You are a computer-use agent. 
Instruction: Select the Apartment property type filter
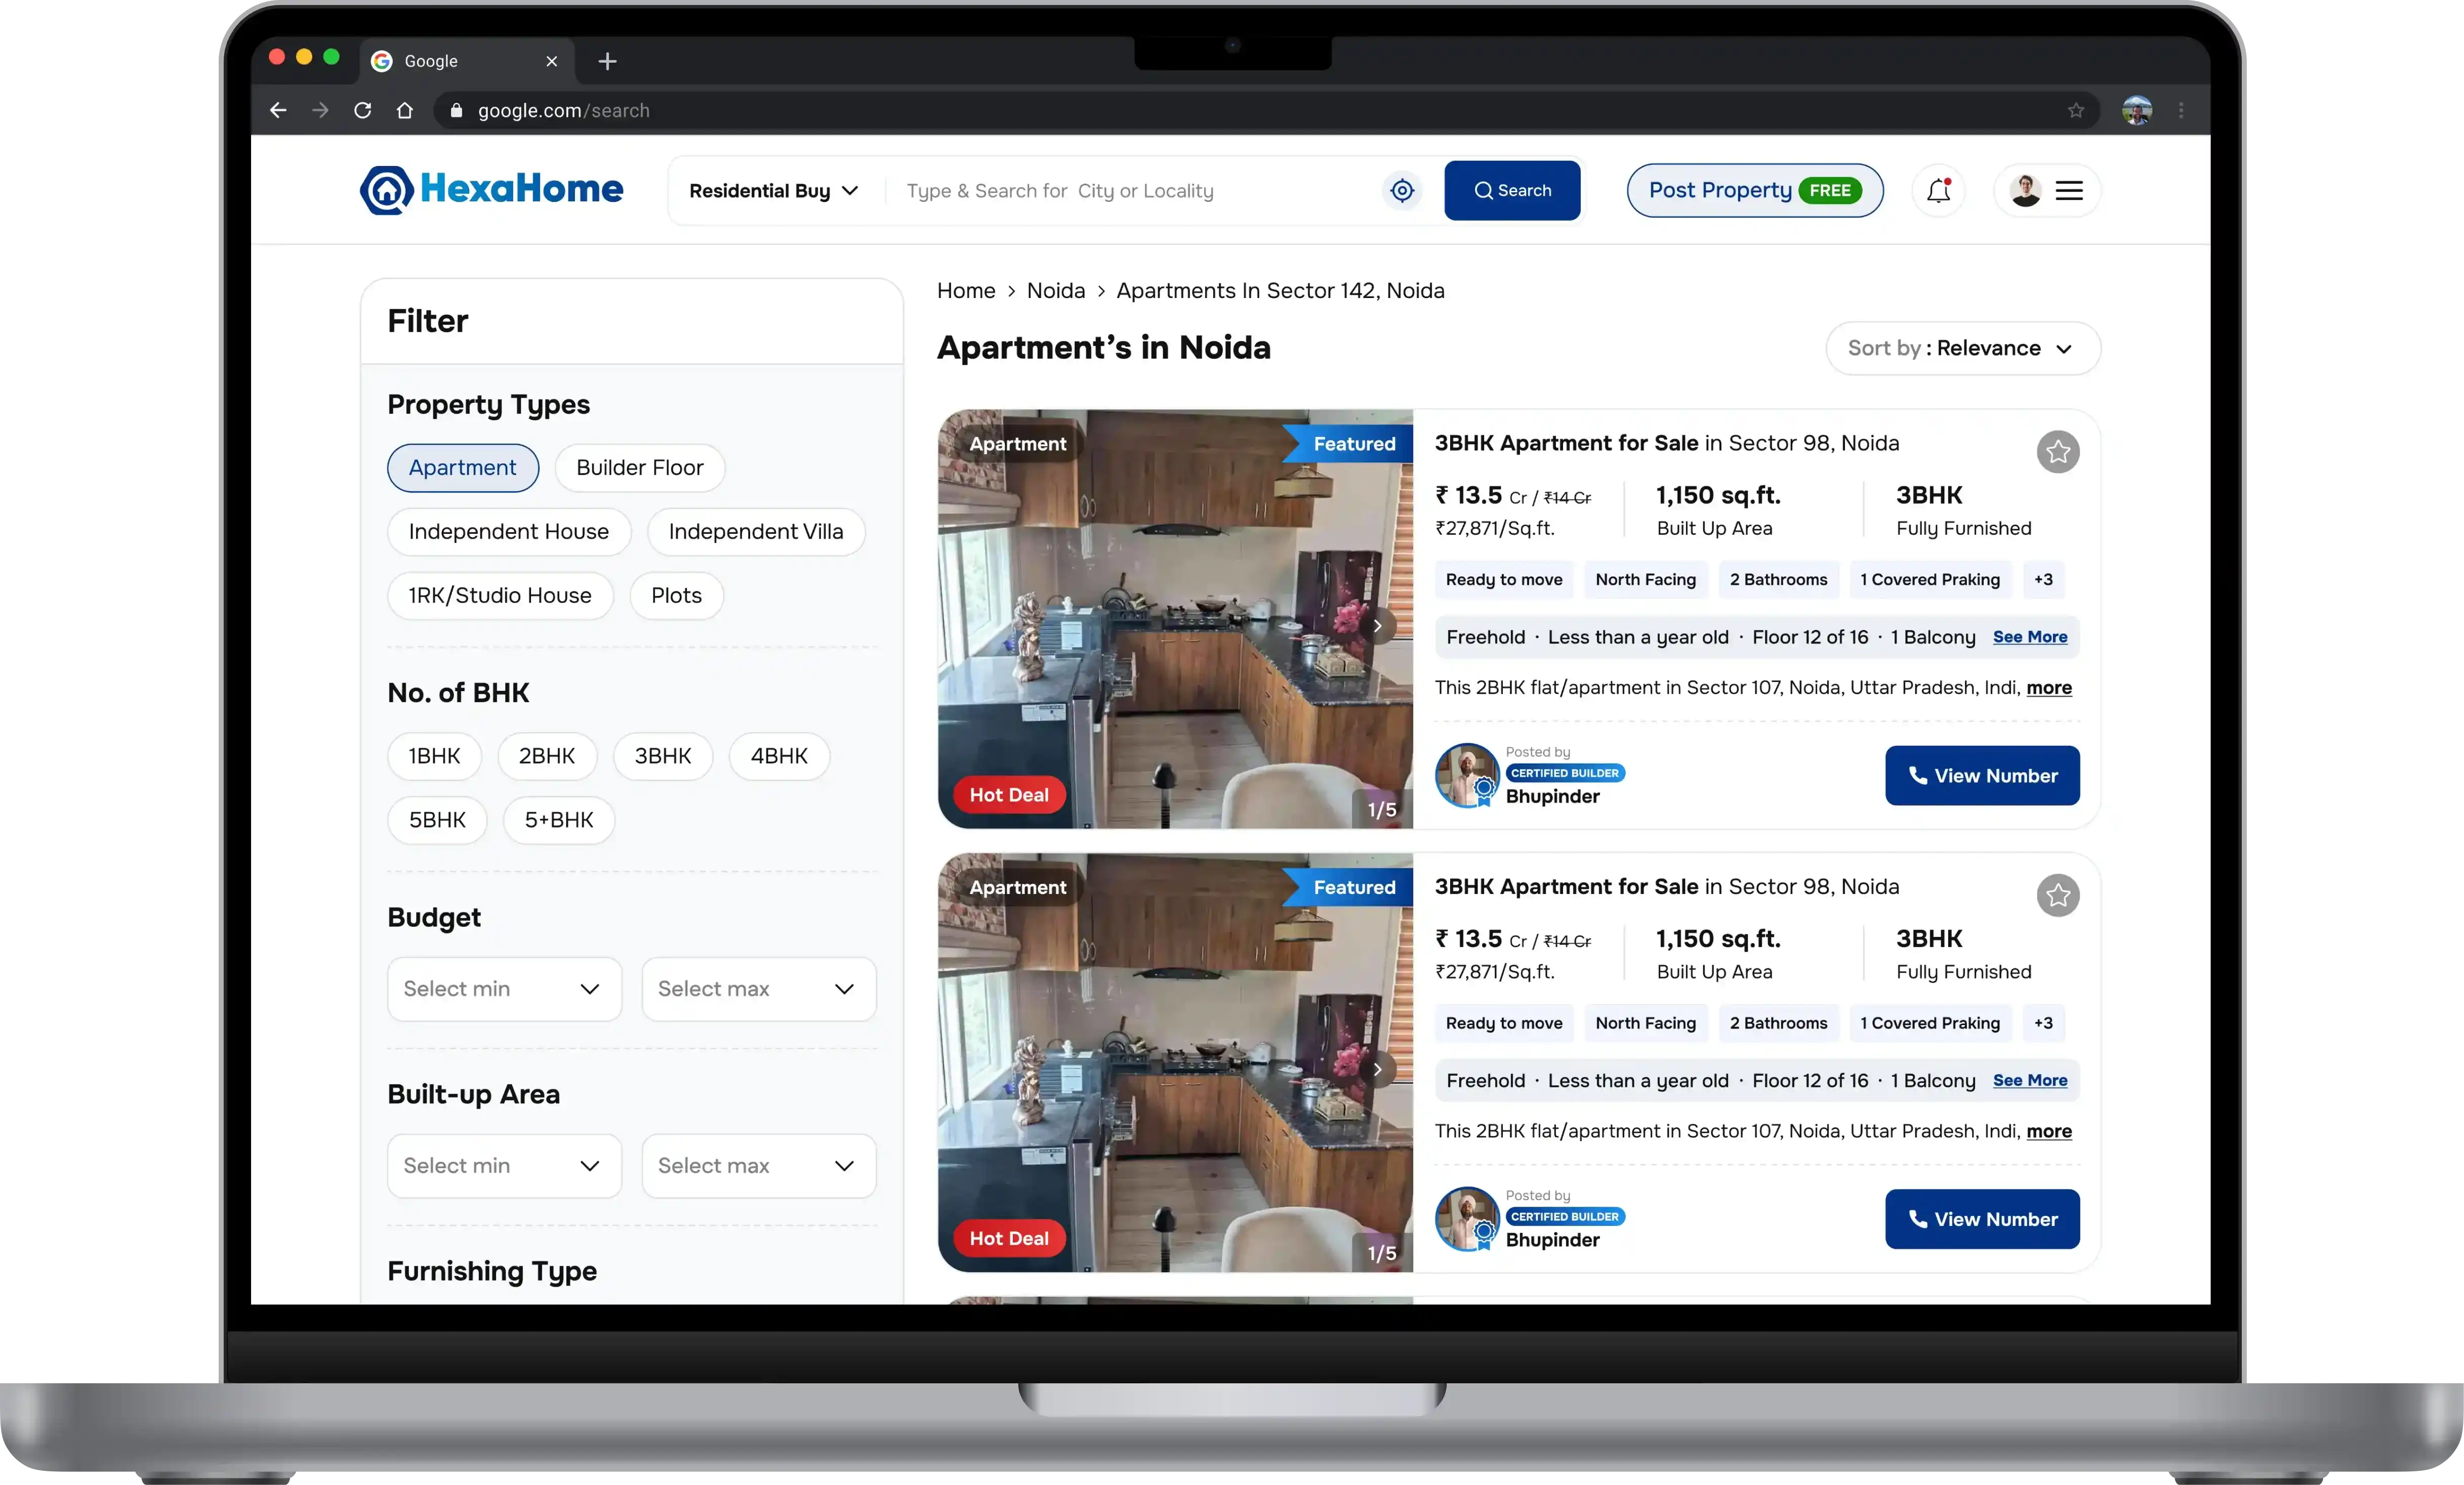tap(462, 468)
